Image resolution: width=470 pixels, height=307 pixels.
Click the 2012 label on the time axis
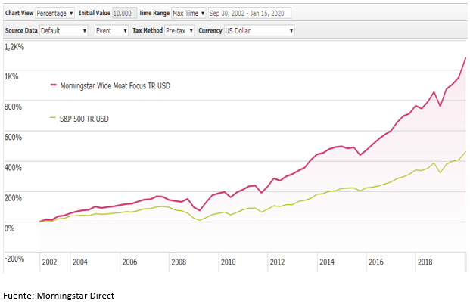(x=277, y=262)
